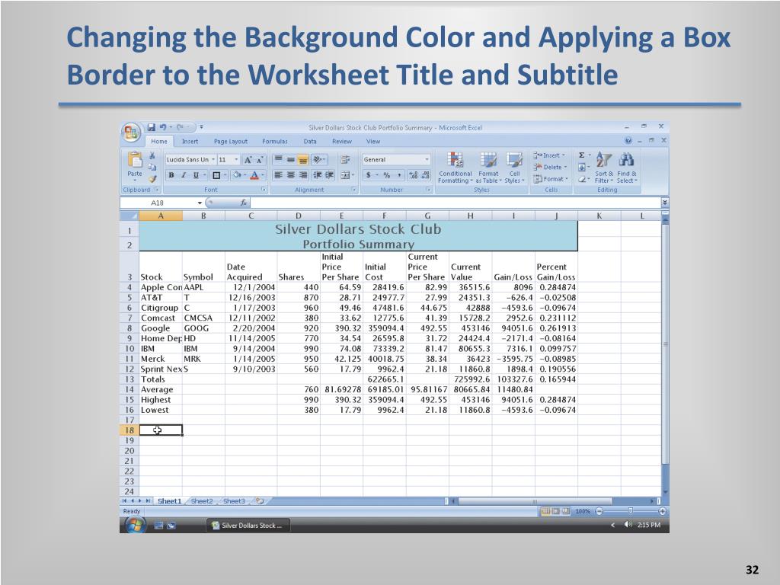Click the AutoSum sigma icon
Viewport: 780px width, 585px height.
(x=581, y=155)
